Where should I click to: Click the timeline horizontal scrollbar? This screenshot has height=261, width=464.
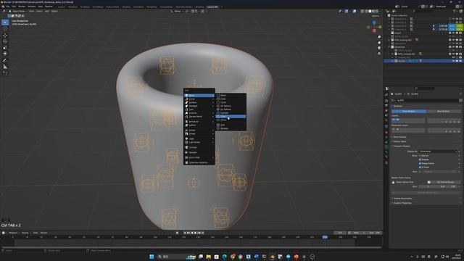click(191, 247)
